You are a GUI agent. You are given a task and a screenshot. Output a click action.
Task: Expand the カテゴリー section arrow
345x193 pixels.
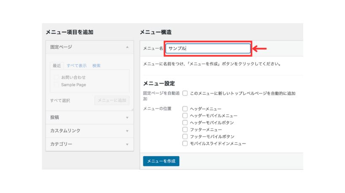pyautogui.click(x=127, y=144)
